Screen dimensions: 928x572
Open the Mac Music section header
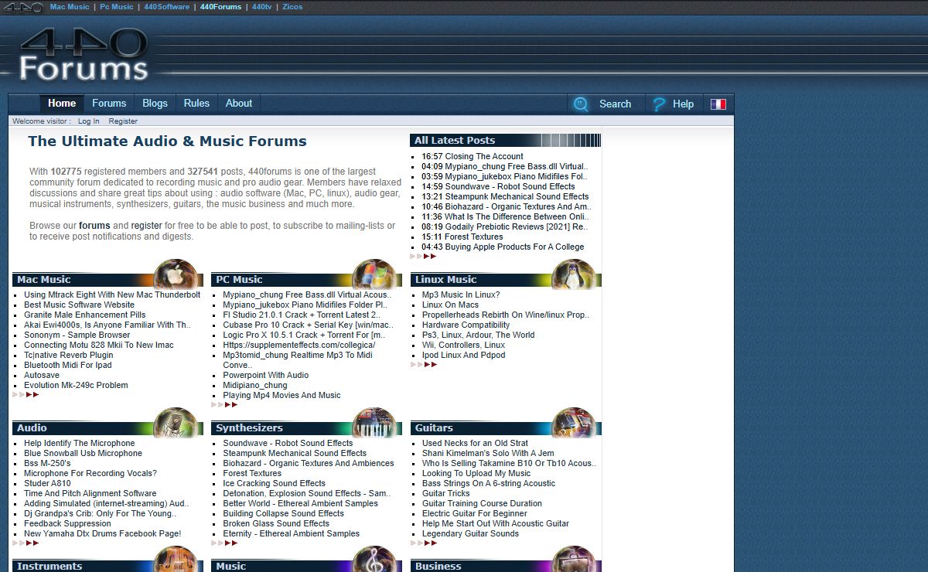point(44,280)
